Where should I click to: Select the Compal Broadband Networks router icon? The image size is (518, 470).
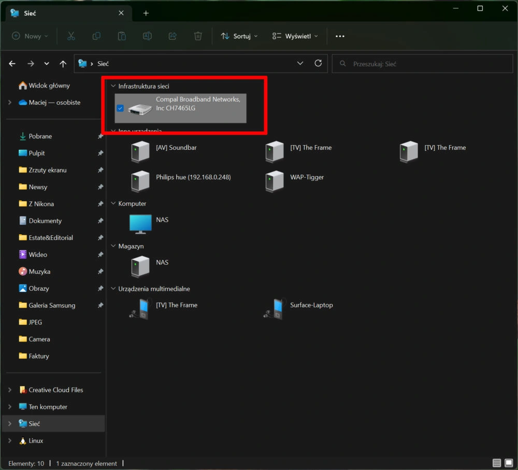[x=140, y=109]
